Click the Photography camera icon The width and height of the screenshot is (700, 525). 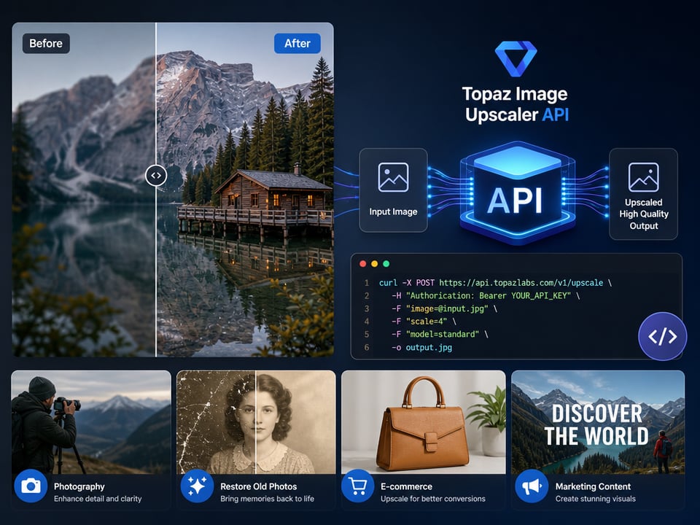(x=31, y=486)
